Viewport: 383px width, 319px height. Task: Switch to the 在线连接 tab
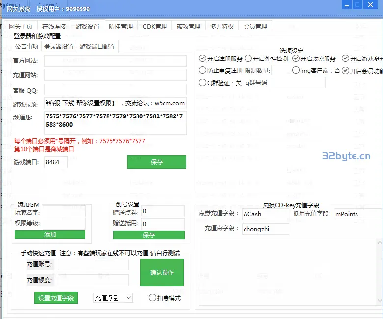pyautogui.click(x=54, y=26)
